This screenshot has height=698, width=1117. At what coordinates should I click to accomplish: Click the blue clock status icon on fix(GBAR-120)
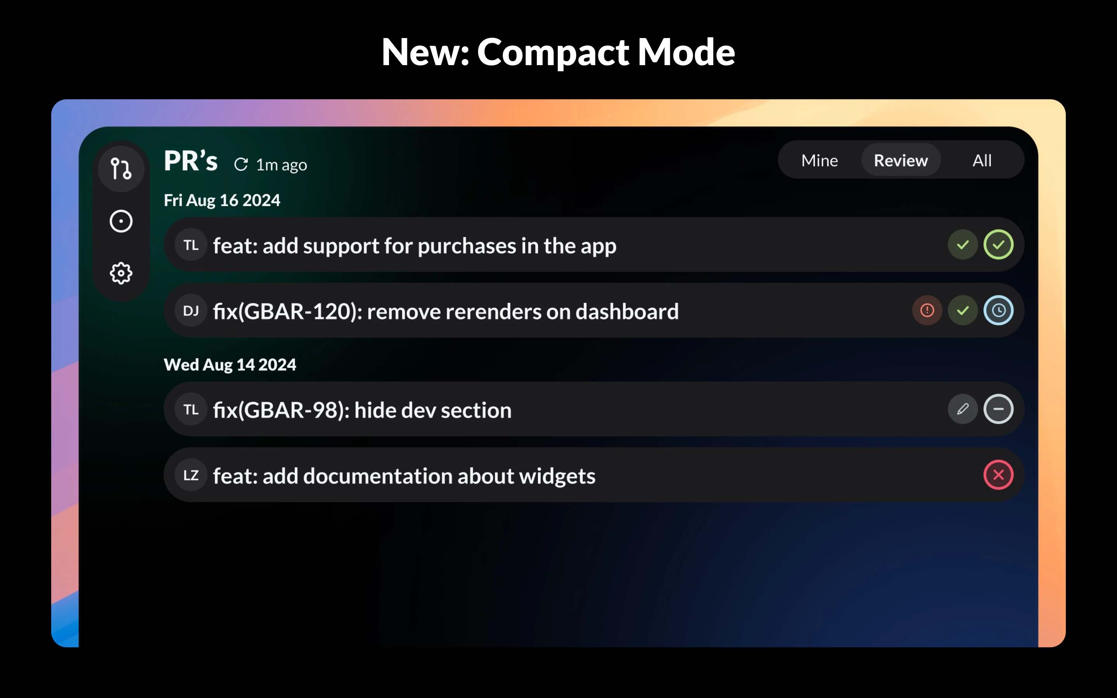(998, 311)
